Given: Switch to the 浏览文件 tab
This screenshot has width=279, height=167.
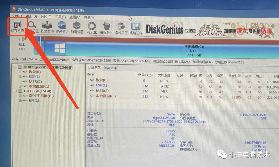Looking at the screenshot, I should point(110,68).
